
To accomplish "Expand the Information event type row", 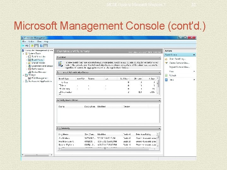I will click(x=60, y=92).
